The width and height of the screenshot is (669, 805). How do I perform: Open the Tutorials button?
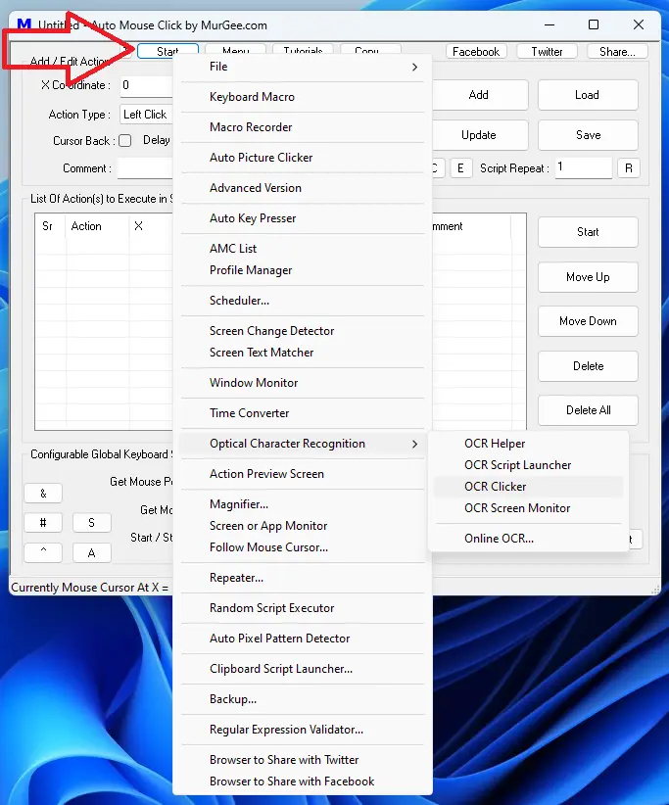click(x=303, y=50)
